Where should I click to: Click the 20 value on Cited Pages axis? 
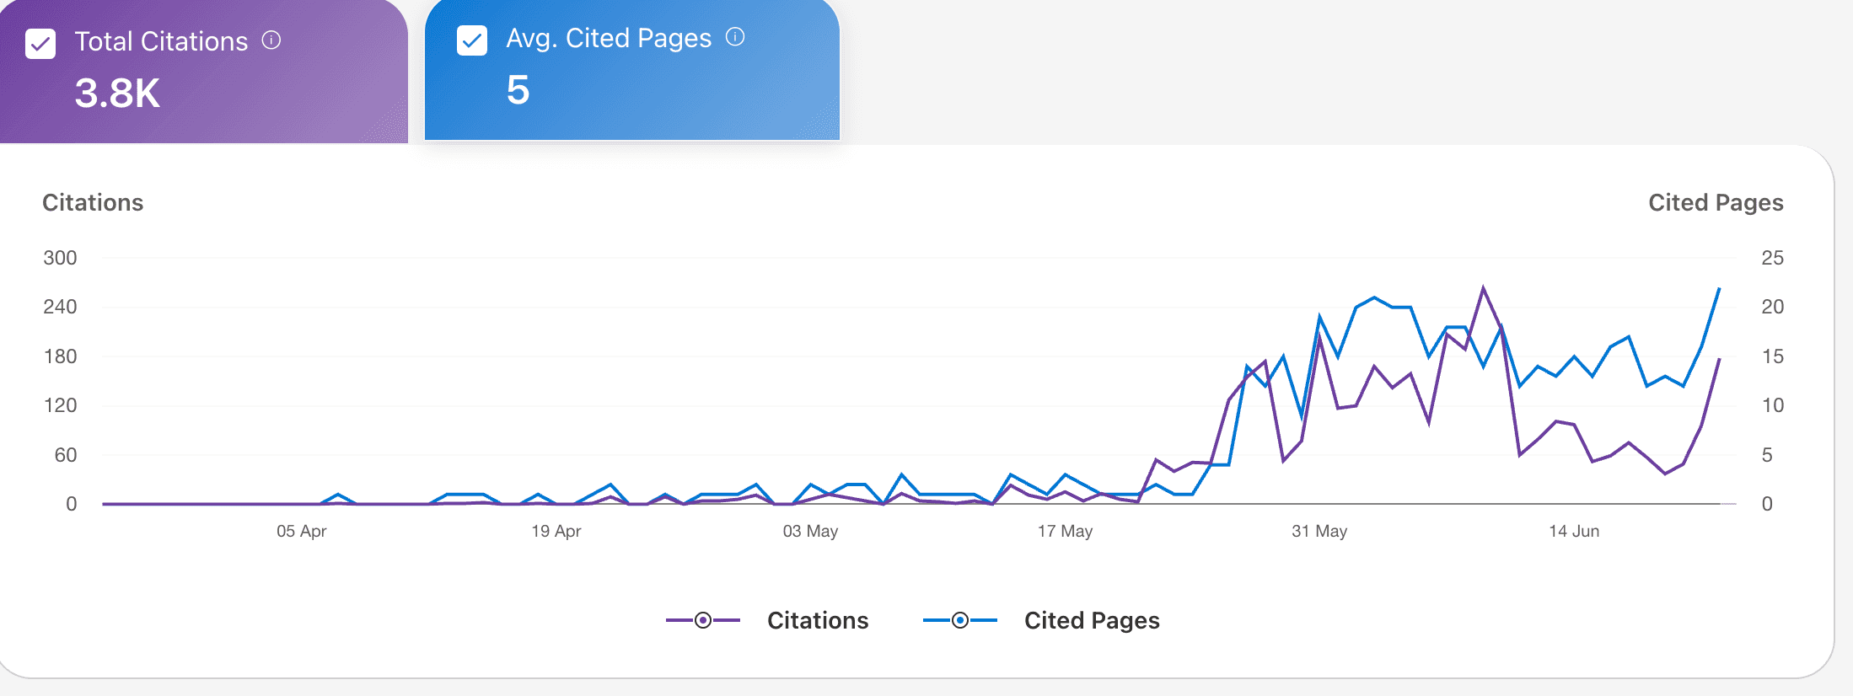pos(1772,307)
